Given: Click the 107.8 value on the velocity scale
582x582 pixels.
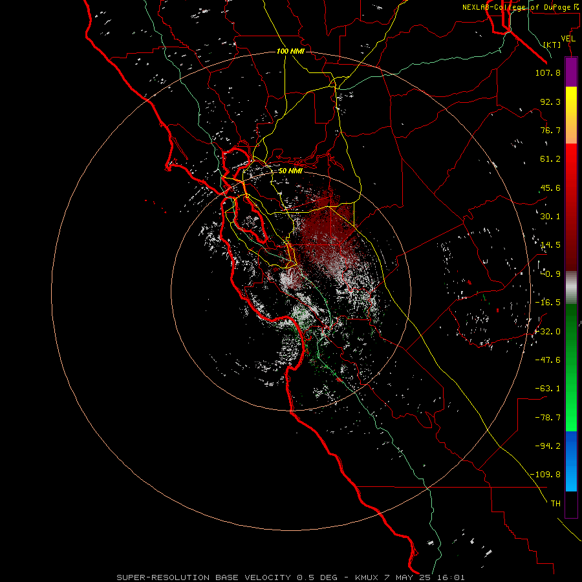Looking at the screenshot, I should click(548, 72).
